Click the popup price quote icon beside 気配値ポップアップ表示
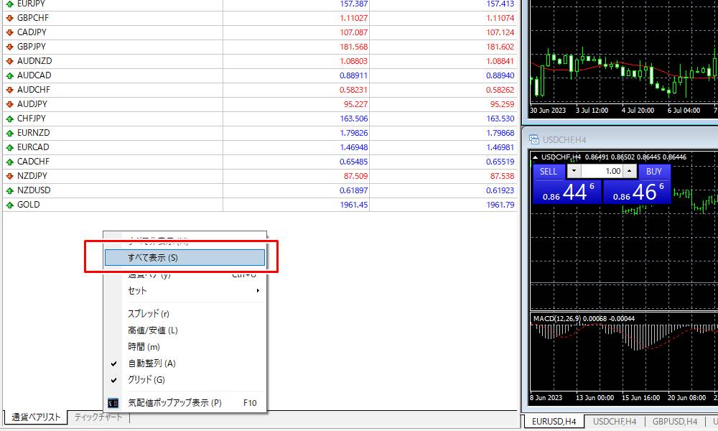Viewport: 718px width, 431px height. click(113, 404)
